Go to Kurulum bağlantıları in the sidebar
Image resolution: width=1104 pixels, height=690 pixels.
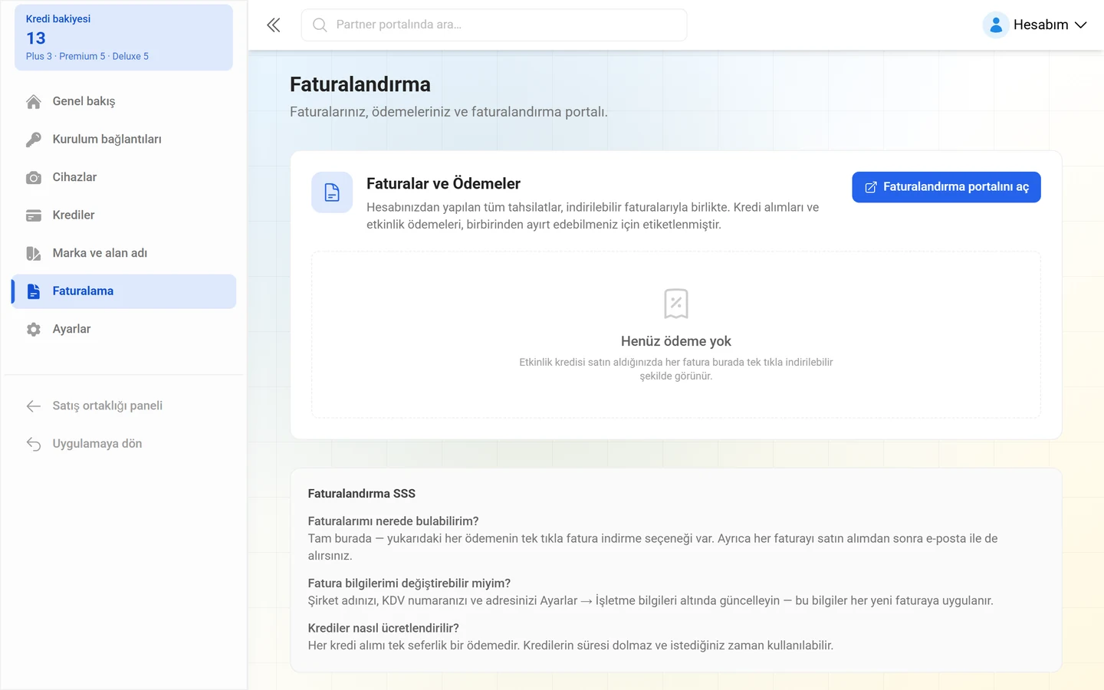coord(123,140)
